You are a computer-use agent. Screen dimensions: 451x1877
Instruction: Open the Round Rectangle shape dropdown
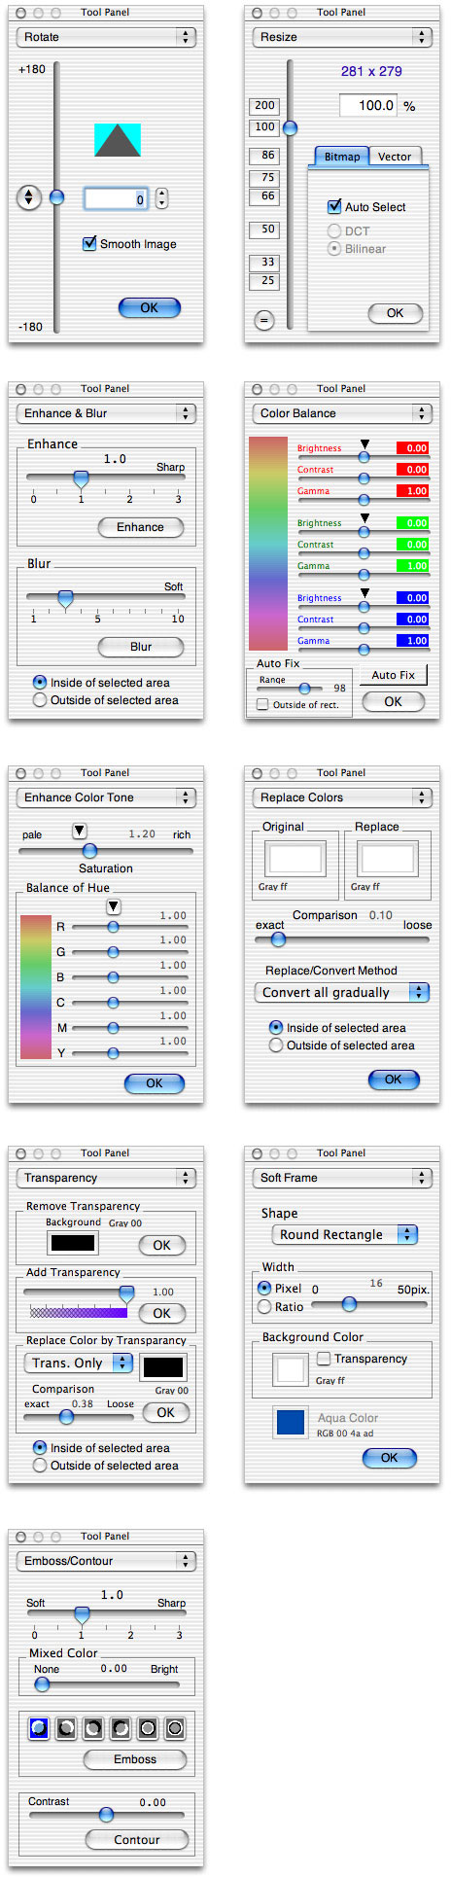click(345, 1234)
